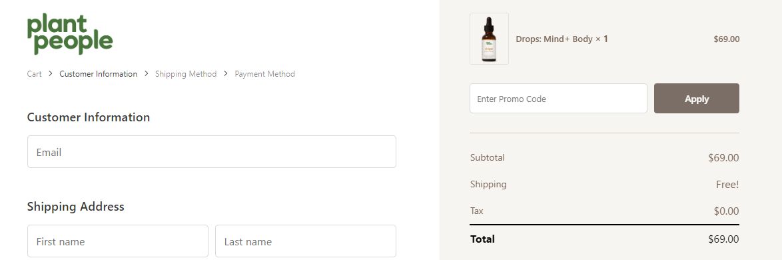782x260 pixels.
Task: Click the Customer Information section heading
Action: pos(89,117)
